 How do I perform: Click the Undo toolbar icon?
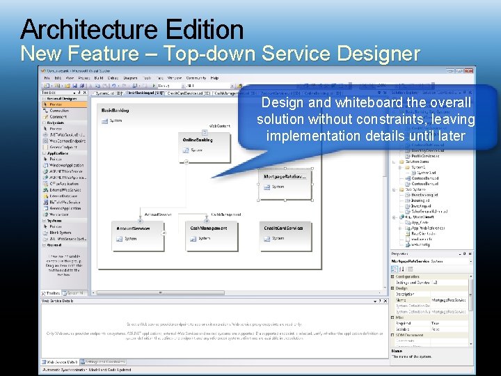113,86
